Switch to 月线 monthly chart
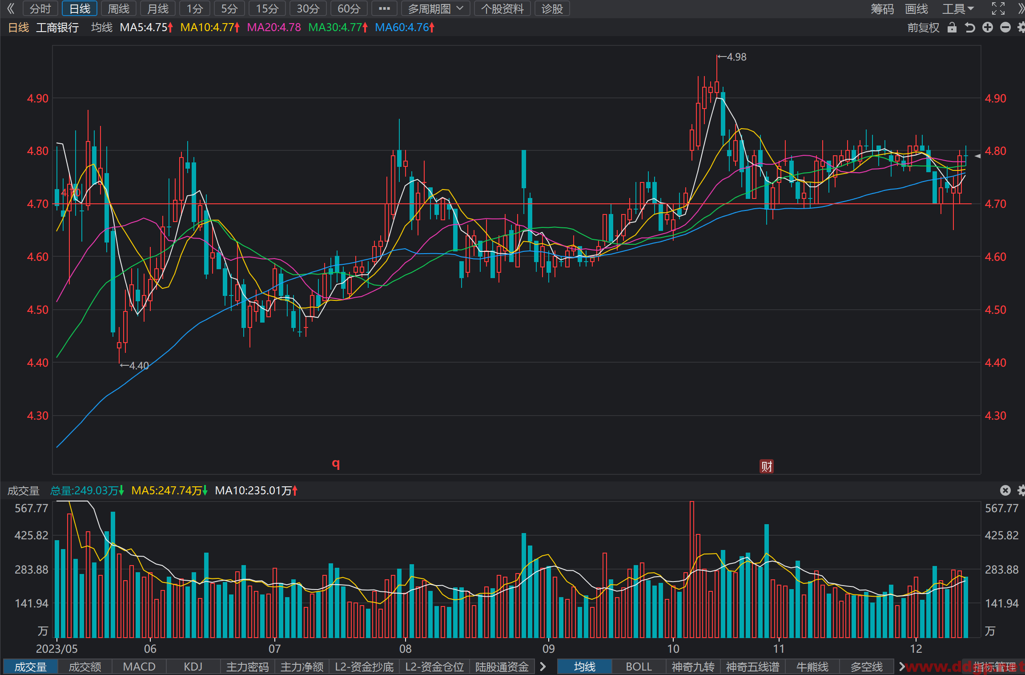 (158, 8)
